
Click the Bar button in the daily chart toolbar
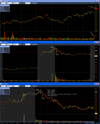click(34, 3)
